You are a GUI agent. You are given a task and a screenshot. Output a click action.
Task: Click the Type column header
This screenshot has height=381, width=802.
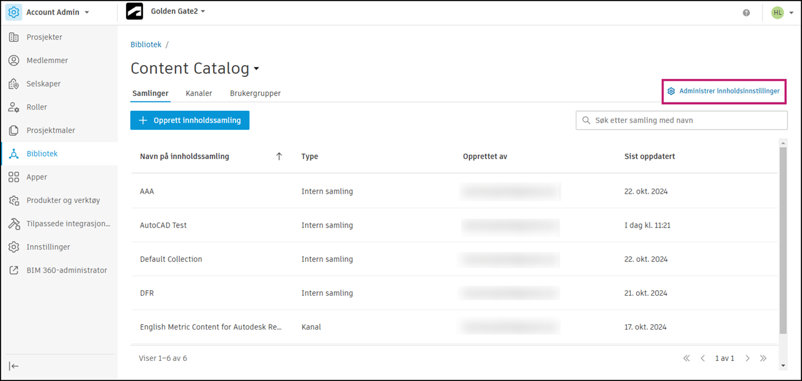(310, 157)
